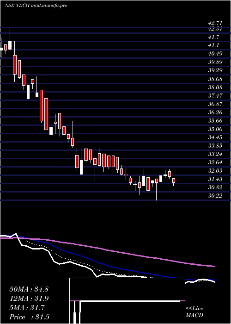This screenshot has width=231, height=324.
Task: Select the 34.45 price label
Action: (215, 137)
